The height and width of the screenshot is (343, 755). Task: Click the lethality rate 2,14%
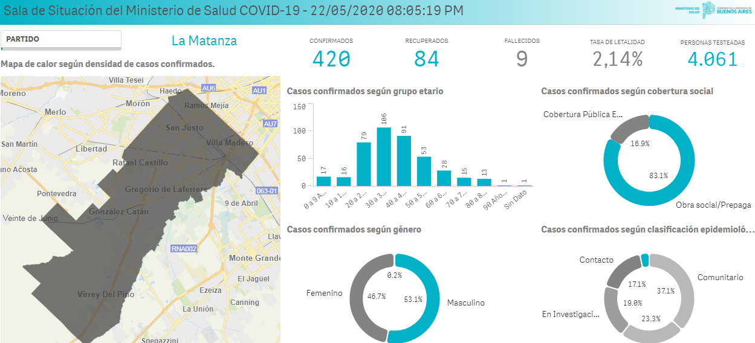(x=617, y=59)
